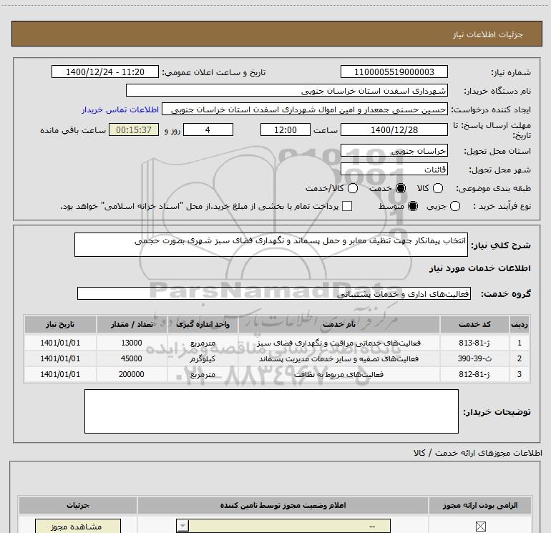
Task: Click the اطلاعات مجوزهای ارائه خدمت heading
Action: click(x=478, y=453)
